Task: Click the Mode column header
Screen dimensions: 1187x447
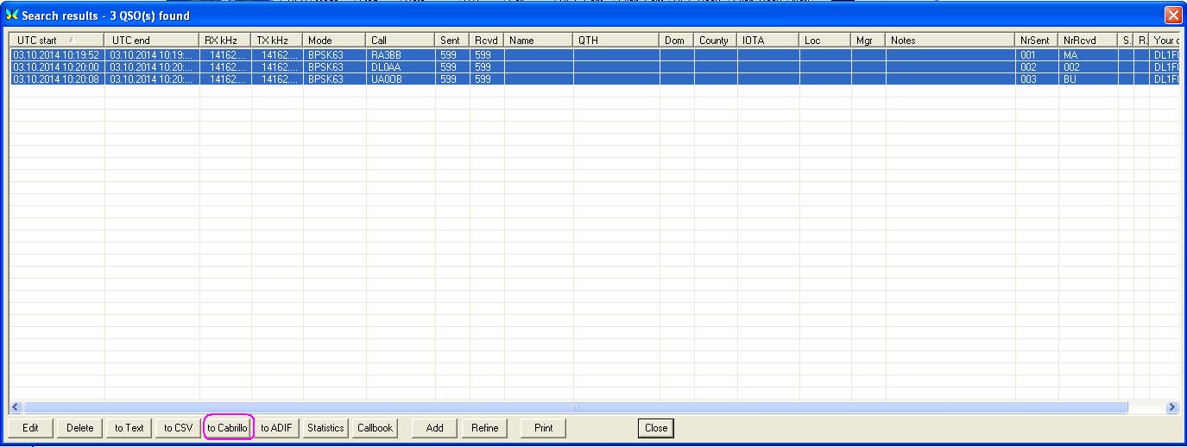Action: 333,41
